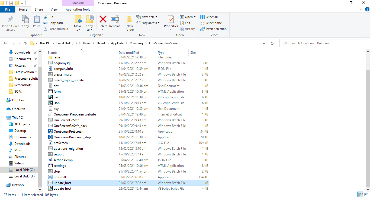370x197 pixels.
Task: Delete the selected item with red X
Action: tap(103, 19)
